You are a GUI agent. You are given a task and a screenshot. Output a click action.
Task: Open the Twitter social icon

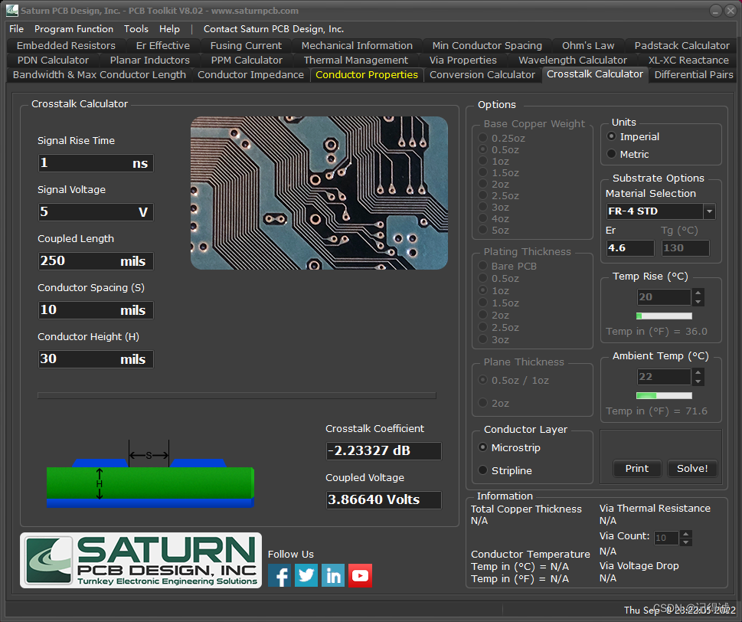(306, 575)
